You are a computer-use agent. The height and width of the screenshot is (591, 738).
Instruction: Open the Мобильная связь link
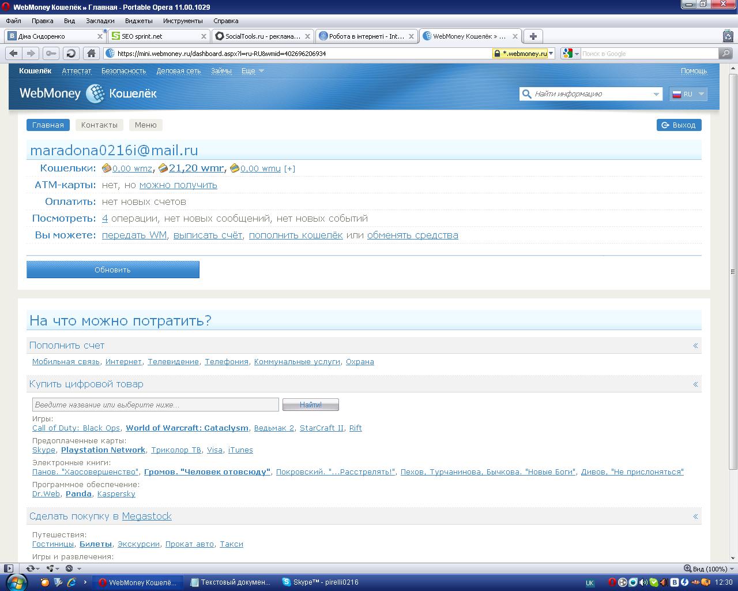pyautogui.click(x=66, y=362)
